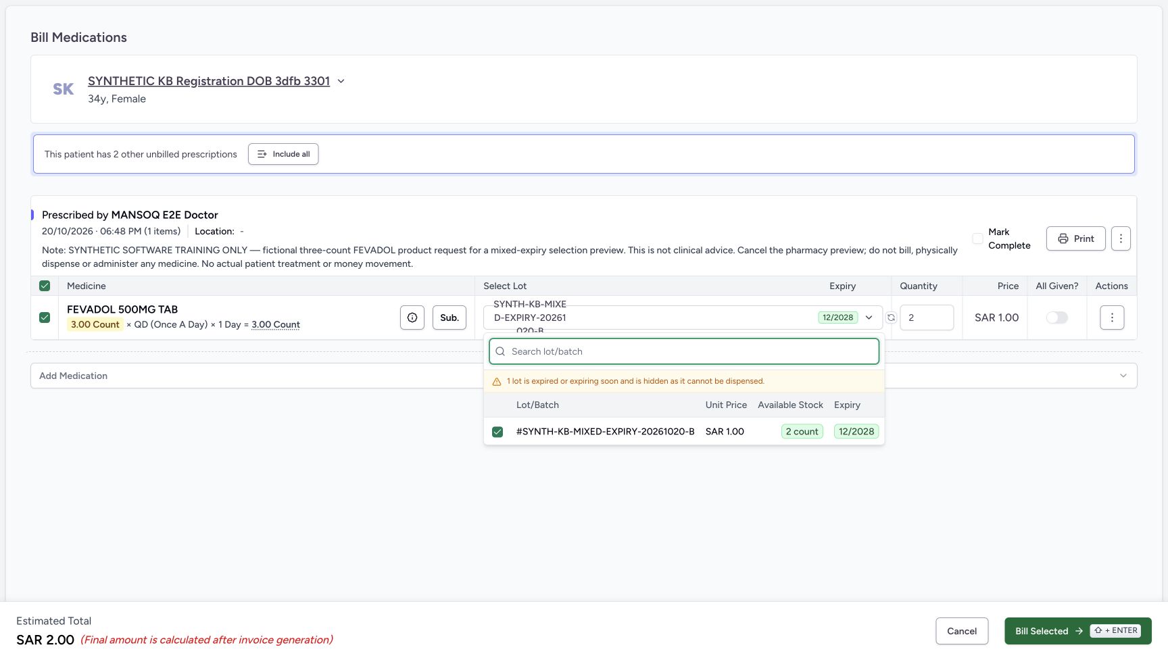
Task: Click Bill Selected button
Action: (1077, 631)
